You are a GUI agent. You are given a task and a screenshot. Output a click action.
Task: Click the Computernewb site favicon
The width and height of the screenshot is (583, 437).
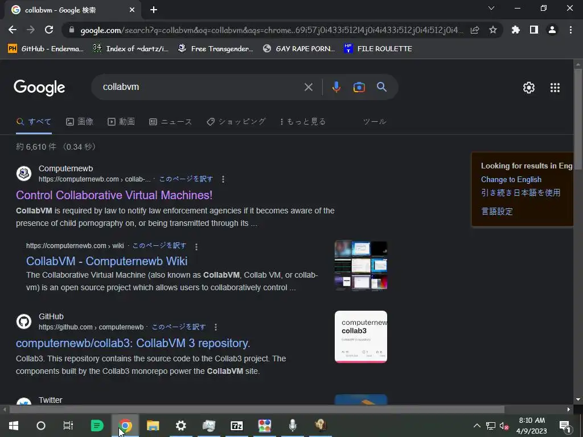(24, 174)
